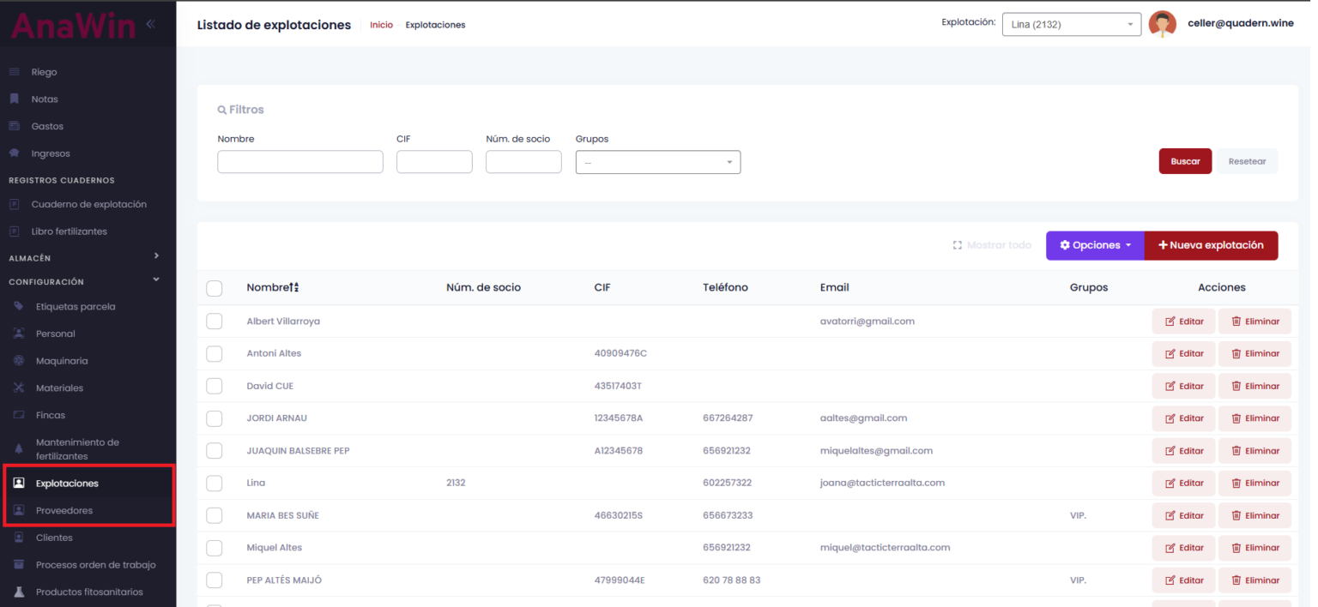The width and height of the screenshot is (1318, 607).
Task: Select the Lina row checkbox
Action: [215, 483]
